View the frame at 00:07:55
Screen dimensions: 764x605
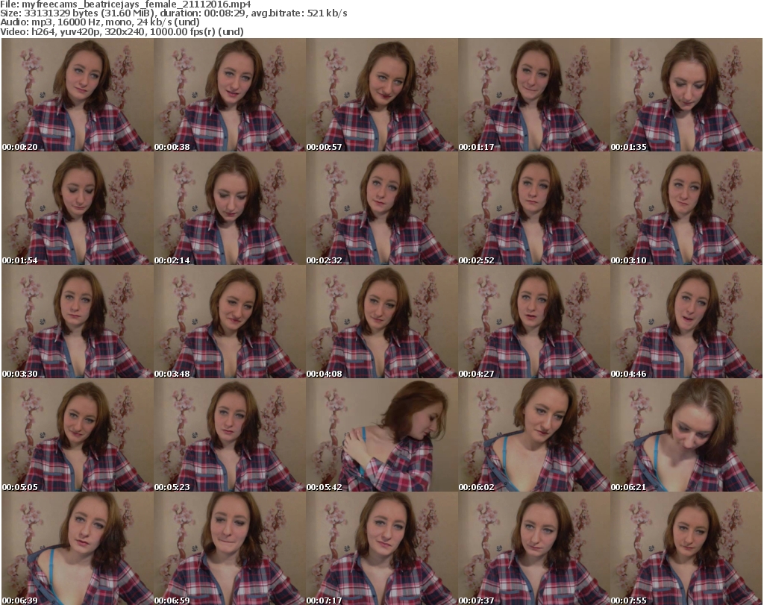pyautogui.click(x=686, y=548)
